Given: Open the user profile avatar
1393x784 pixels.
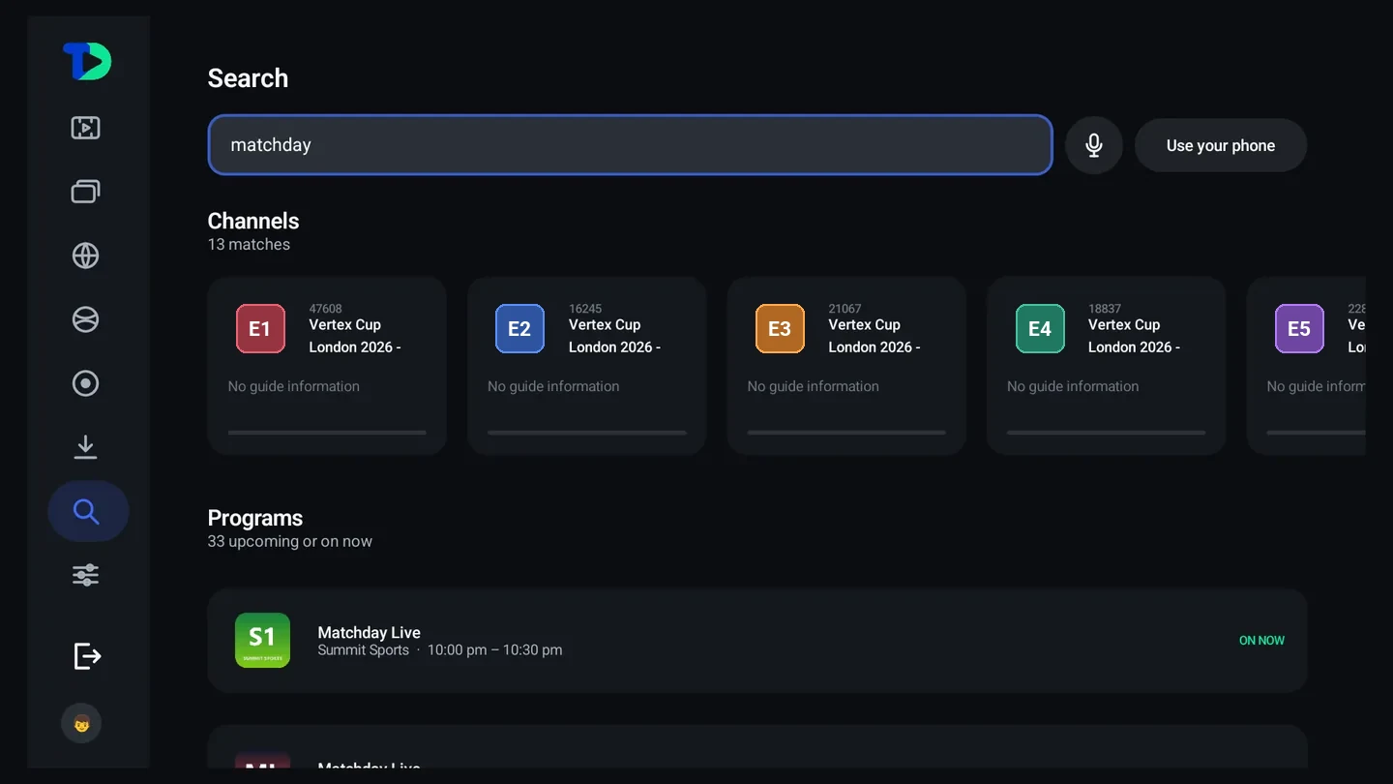Looking at the screenshot, I should point(81,723).
